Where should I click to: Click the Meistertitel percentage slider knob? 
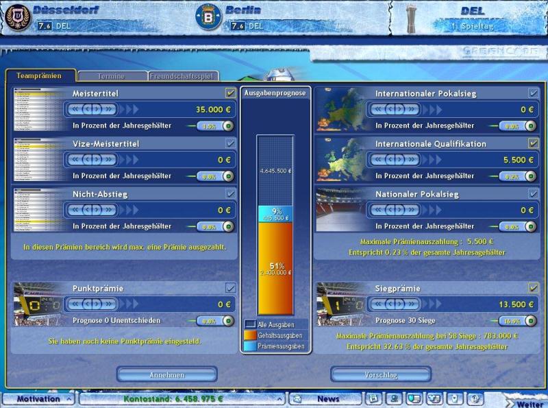(227, 126)
